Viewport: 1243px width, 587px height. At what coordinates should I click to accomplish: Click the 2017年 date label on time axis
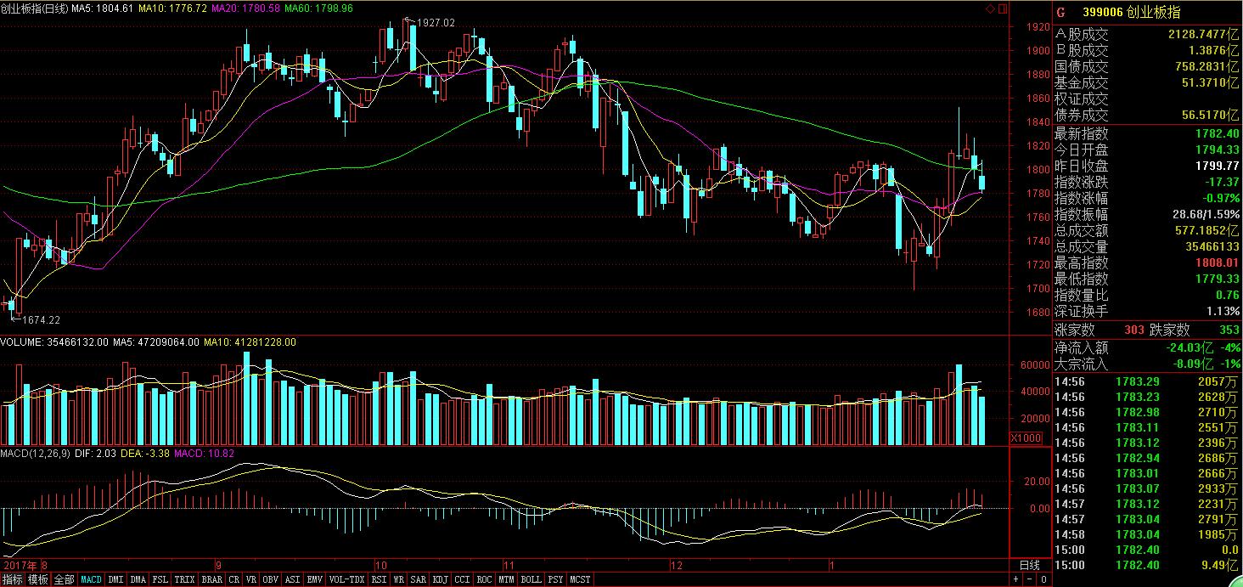pos(19,565)
